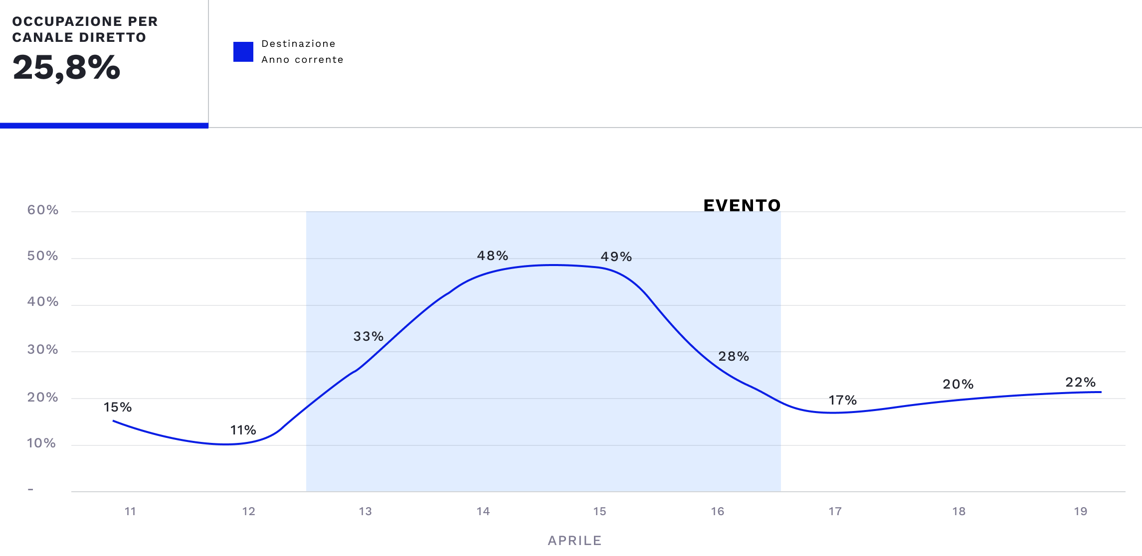
Task: Click the 33% data label
Action: [369, 336]
